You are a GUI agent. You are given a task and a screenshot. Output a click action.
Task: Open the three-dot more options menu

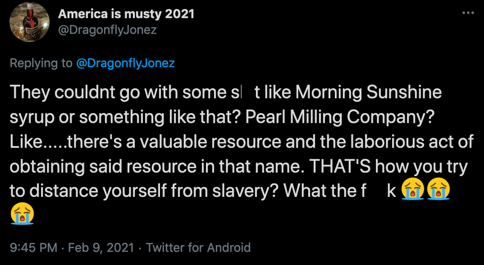[468, 13]
